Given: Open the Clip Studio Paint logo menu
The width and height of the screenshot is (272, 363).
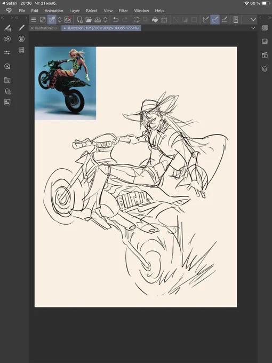Looking at the screenshot, I should [x=9, y=11].
